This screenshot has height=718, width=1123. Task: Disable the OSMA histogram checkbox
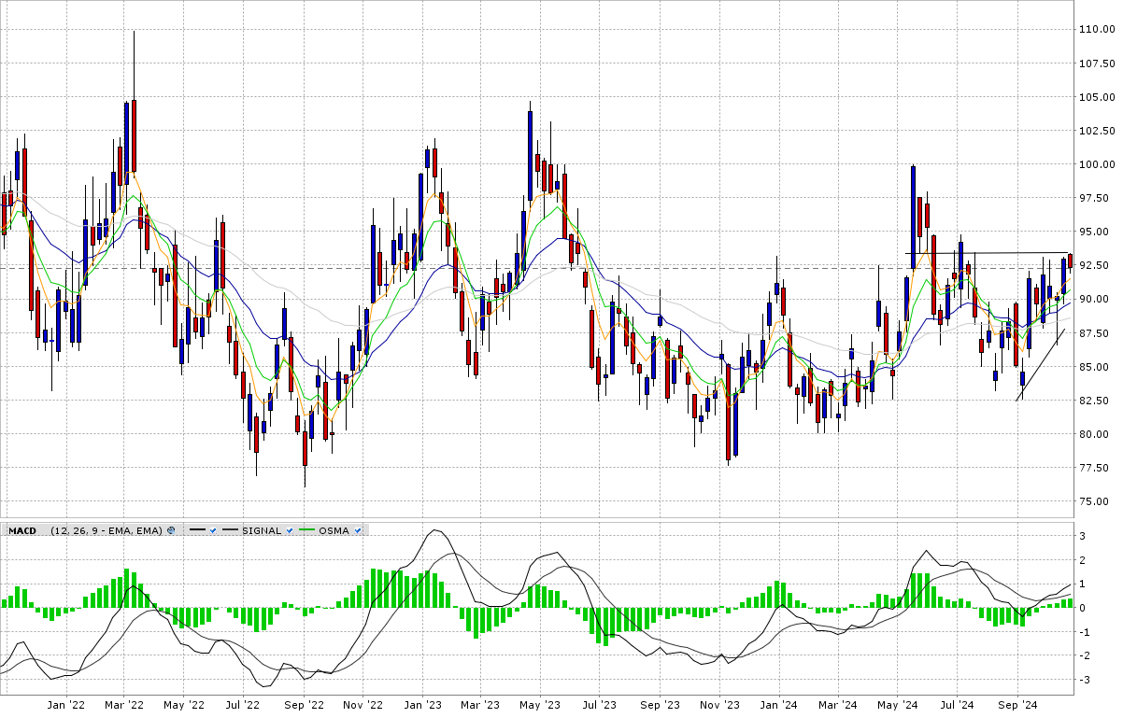point(358,530)
